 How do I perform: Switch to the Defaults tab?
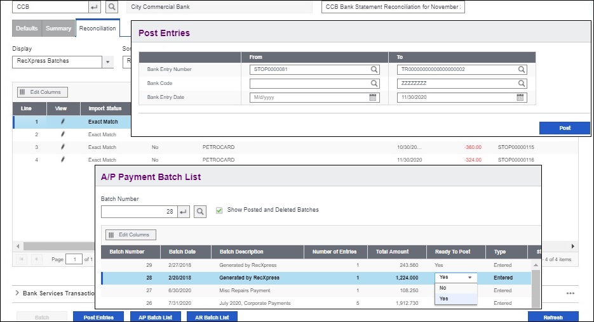27,29
